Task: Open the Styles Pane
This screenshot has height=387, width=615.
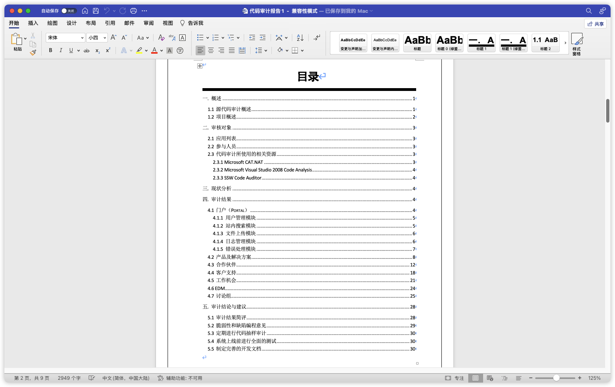Action: [x=577, y=44]
